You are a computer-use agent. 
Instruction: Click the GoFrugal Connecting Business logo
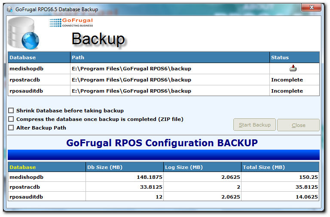coord(71,23)
